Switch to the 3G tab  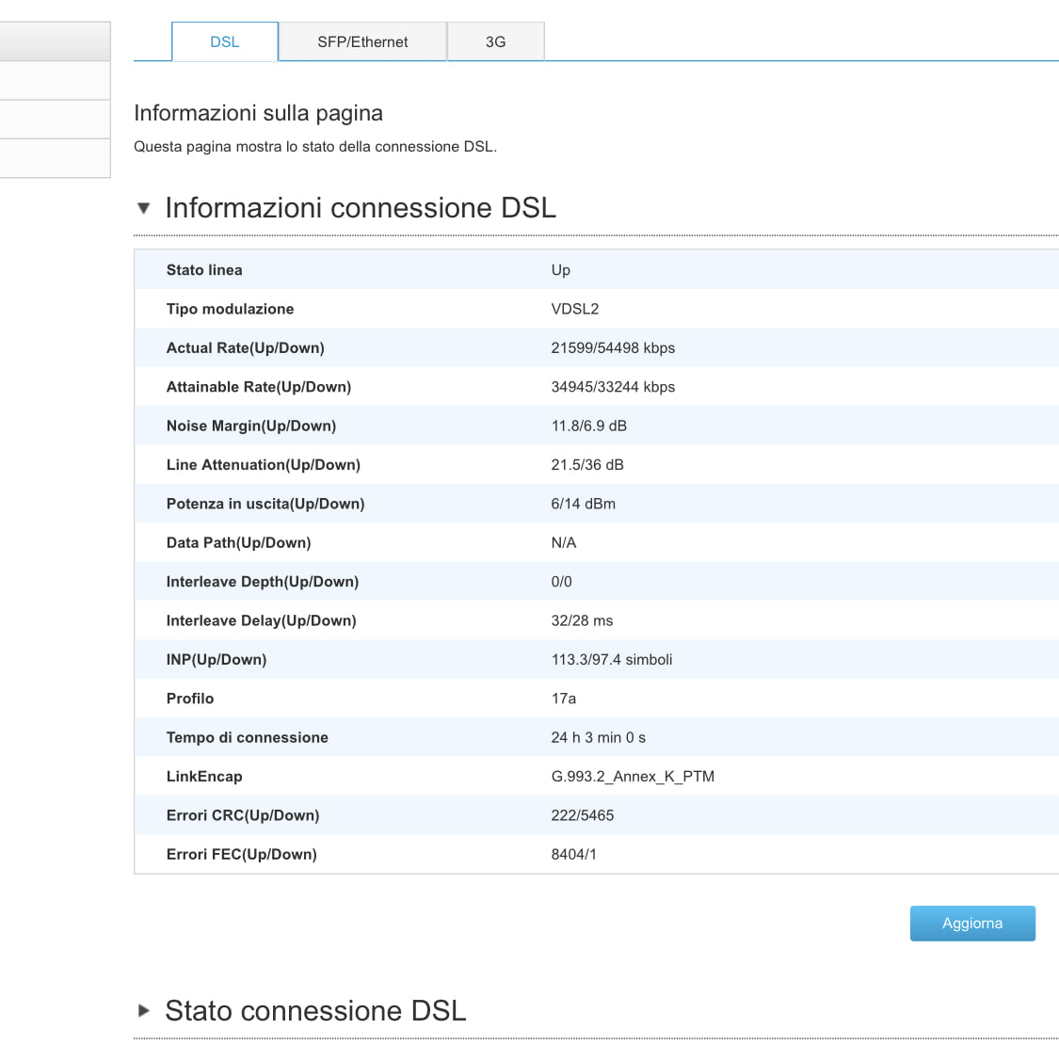[495, 42]
